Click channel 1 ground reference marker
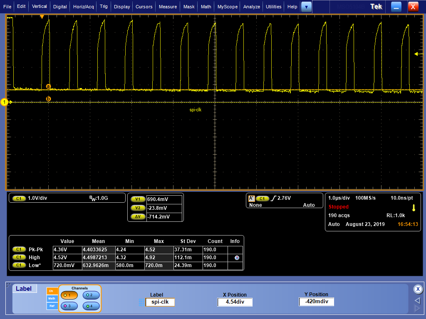 click(x=5, y=102)
